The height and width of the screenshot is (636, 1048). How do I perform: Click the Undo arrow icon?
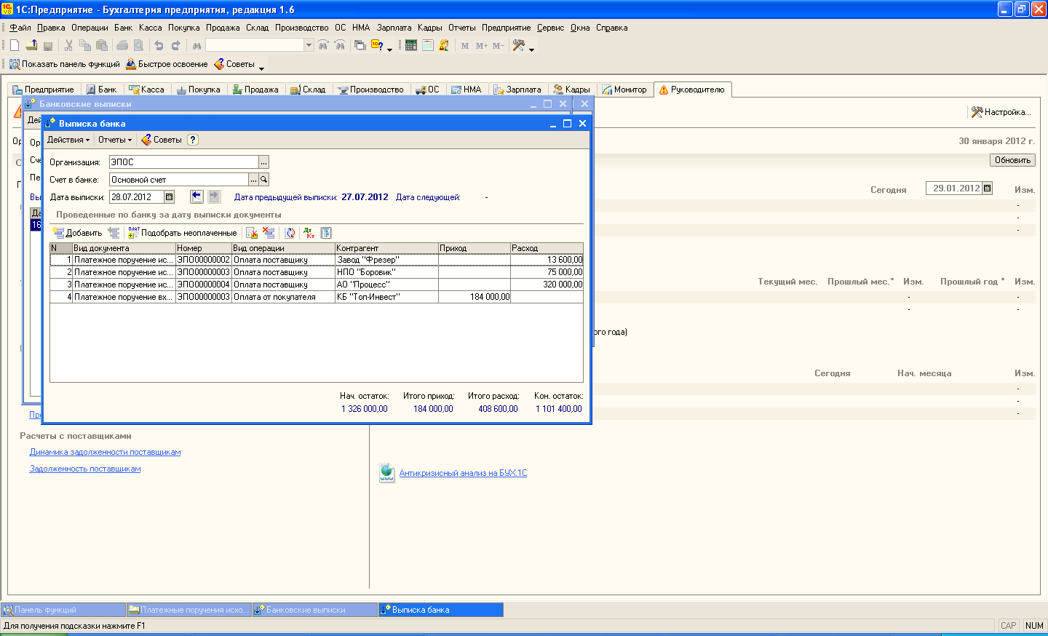(159, 45)
